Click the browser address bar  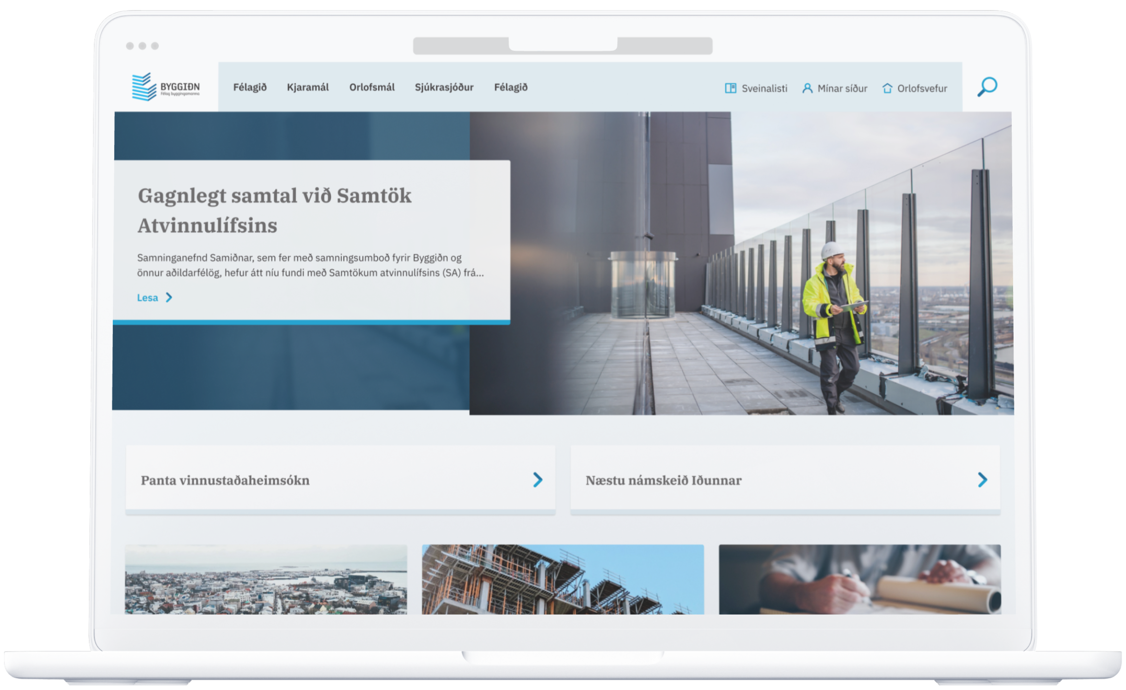[563, 46]
